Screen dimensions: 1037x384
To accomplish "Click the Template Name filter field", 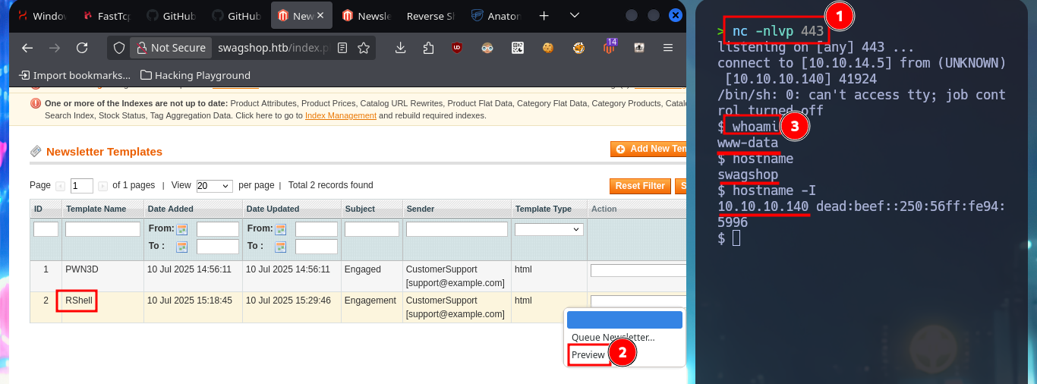I will (102, 229).
